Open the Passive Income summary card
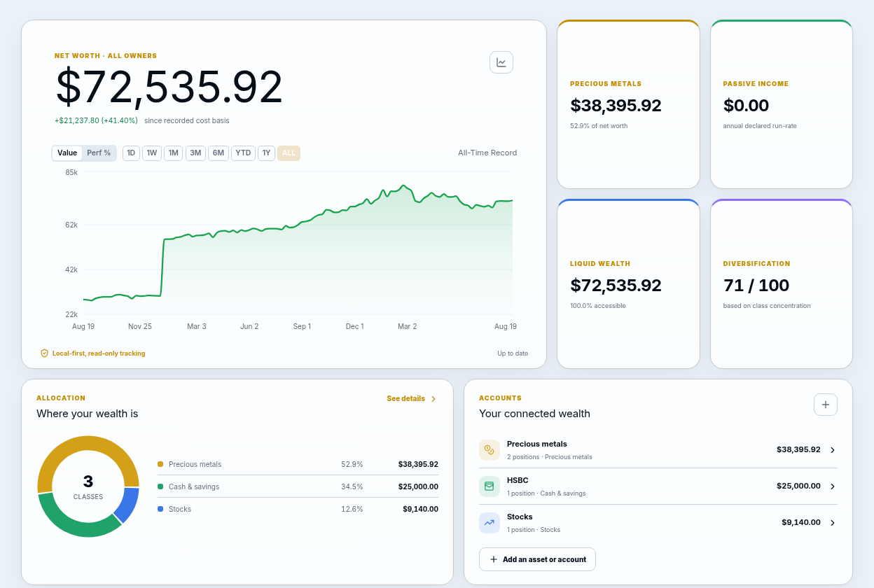Viewport: 874px width, 588px height. click(x=782, y=104)
